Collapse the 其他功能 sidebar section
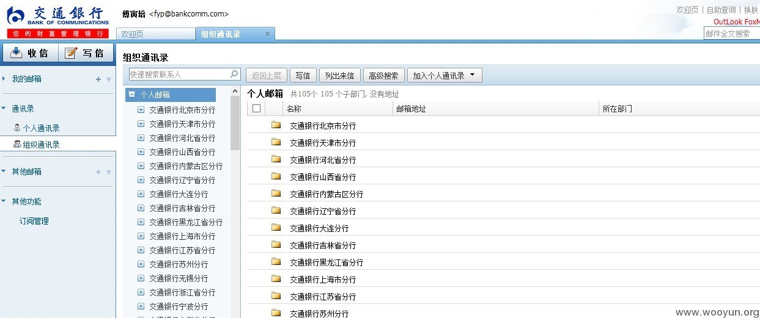Screen dimensions: 760x318 click(4, 201)
